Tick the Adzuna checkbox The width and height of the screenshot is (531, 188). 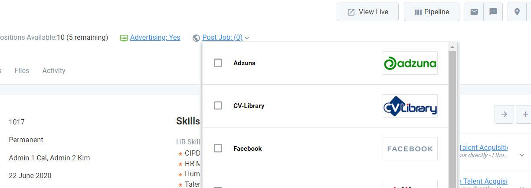coord(218,63)
